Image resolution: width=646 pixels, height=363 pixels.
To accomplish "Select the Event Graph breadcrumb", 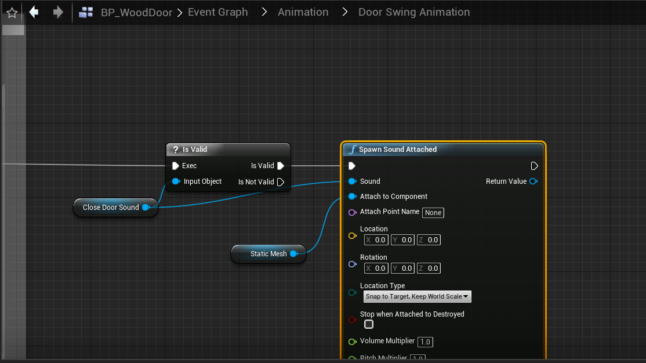I will [218, 12].
